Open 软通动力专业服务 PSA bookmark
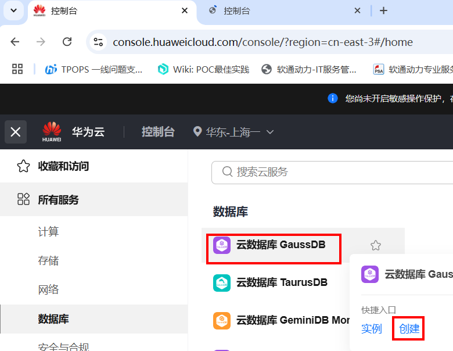The image size is (453, 351). pos(412,69)
